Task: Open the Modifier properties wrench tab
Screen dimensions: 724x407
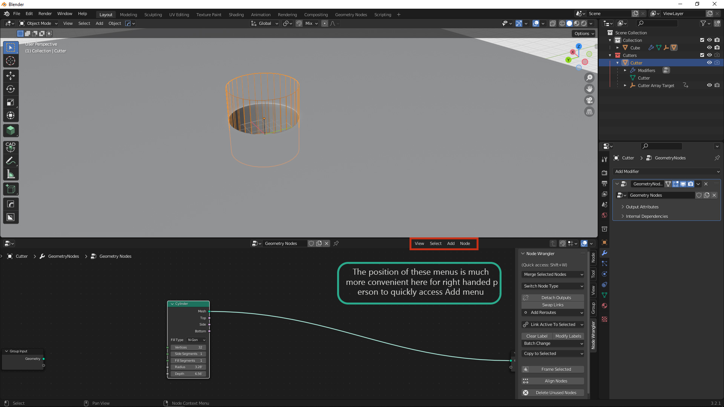Action: pos(604,253)
